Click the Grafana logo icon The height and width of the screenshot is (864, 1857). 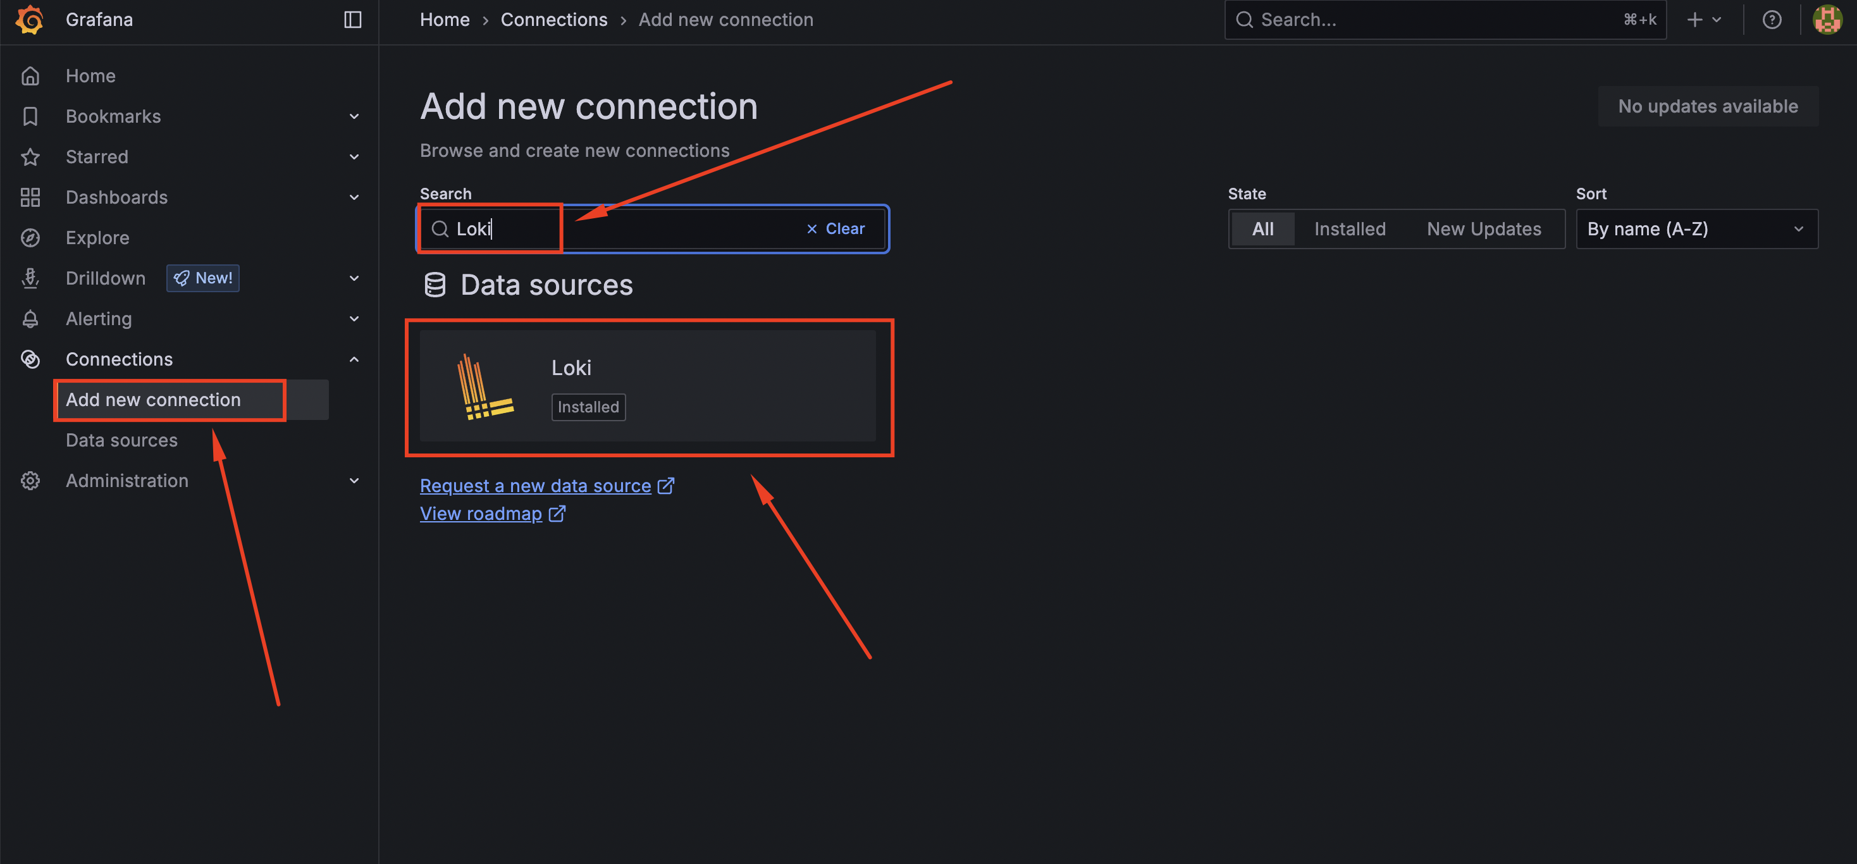[30, 20]
